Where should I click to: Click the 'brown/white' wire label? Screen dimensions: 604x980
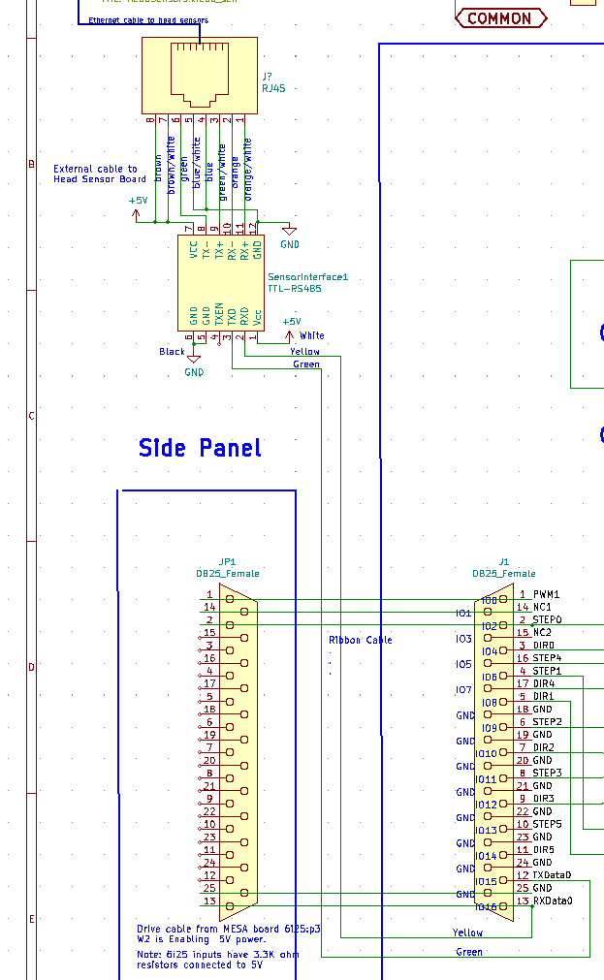tap(171, 165)
